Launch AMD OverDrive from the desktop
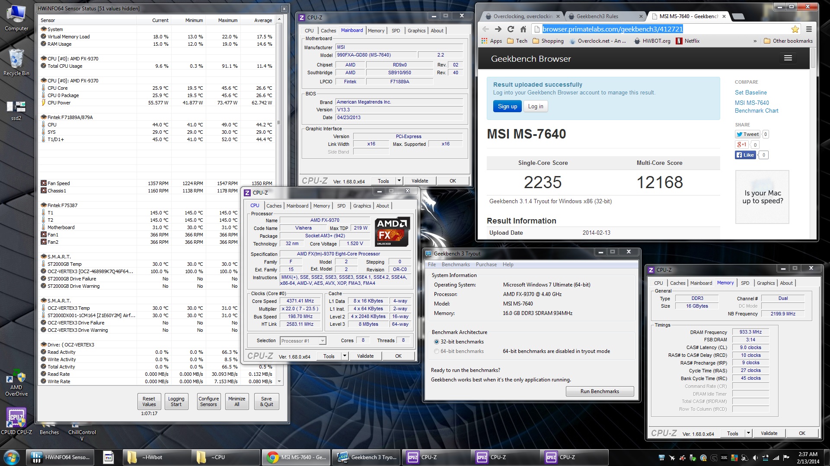The image size is (830, 466). point(16,383)
